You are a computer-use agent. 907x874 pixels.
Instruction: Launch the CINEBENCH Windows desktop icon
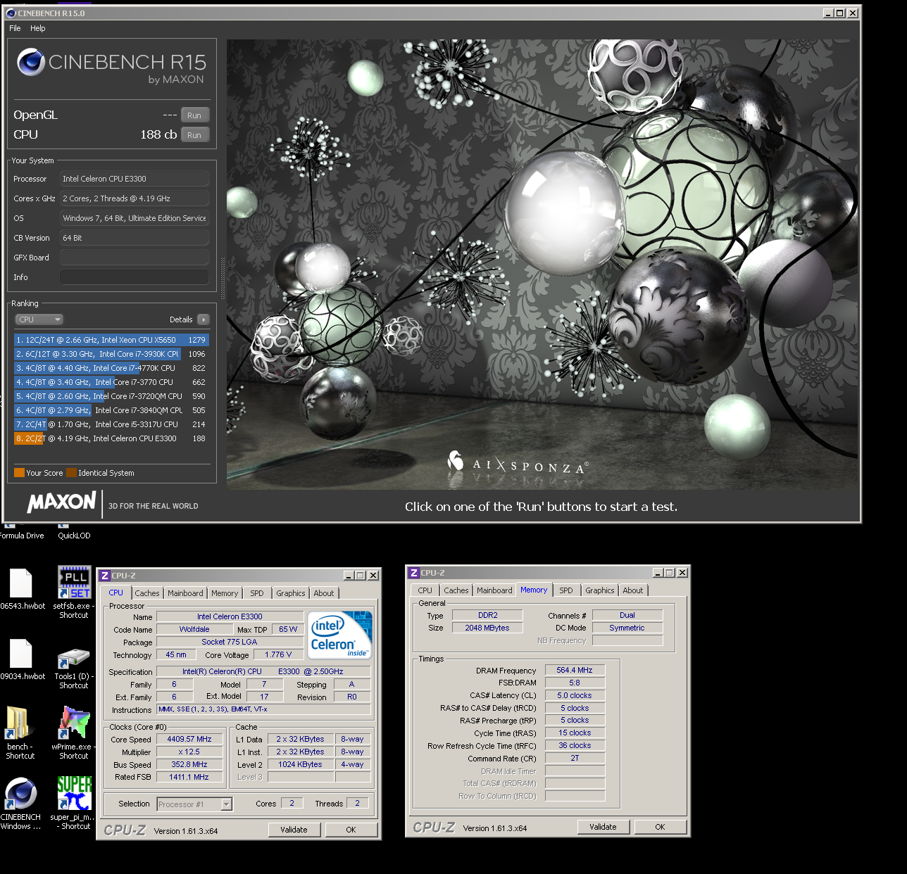pos(20,794)
